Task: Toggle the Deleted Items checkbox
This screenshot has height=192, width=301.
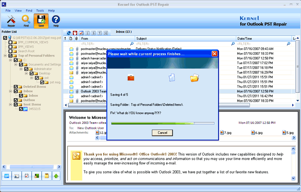Action: point(15,87)
